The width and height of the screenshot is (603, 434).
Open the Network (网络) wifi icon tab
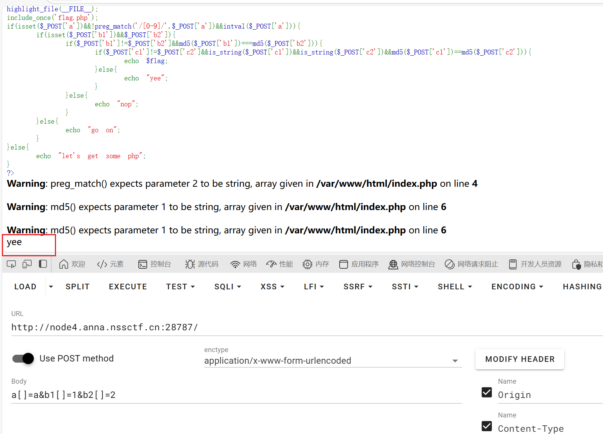point(243,264)
